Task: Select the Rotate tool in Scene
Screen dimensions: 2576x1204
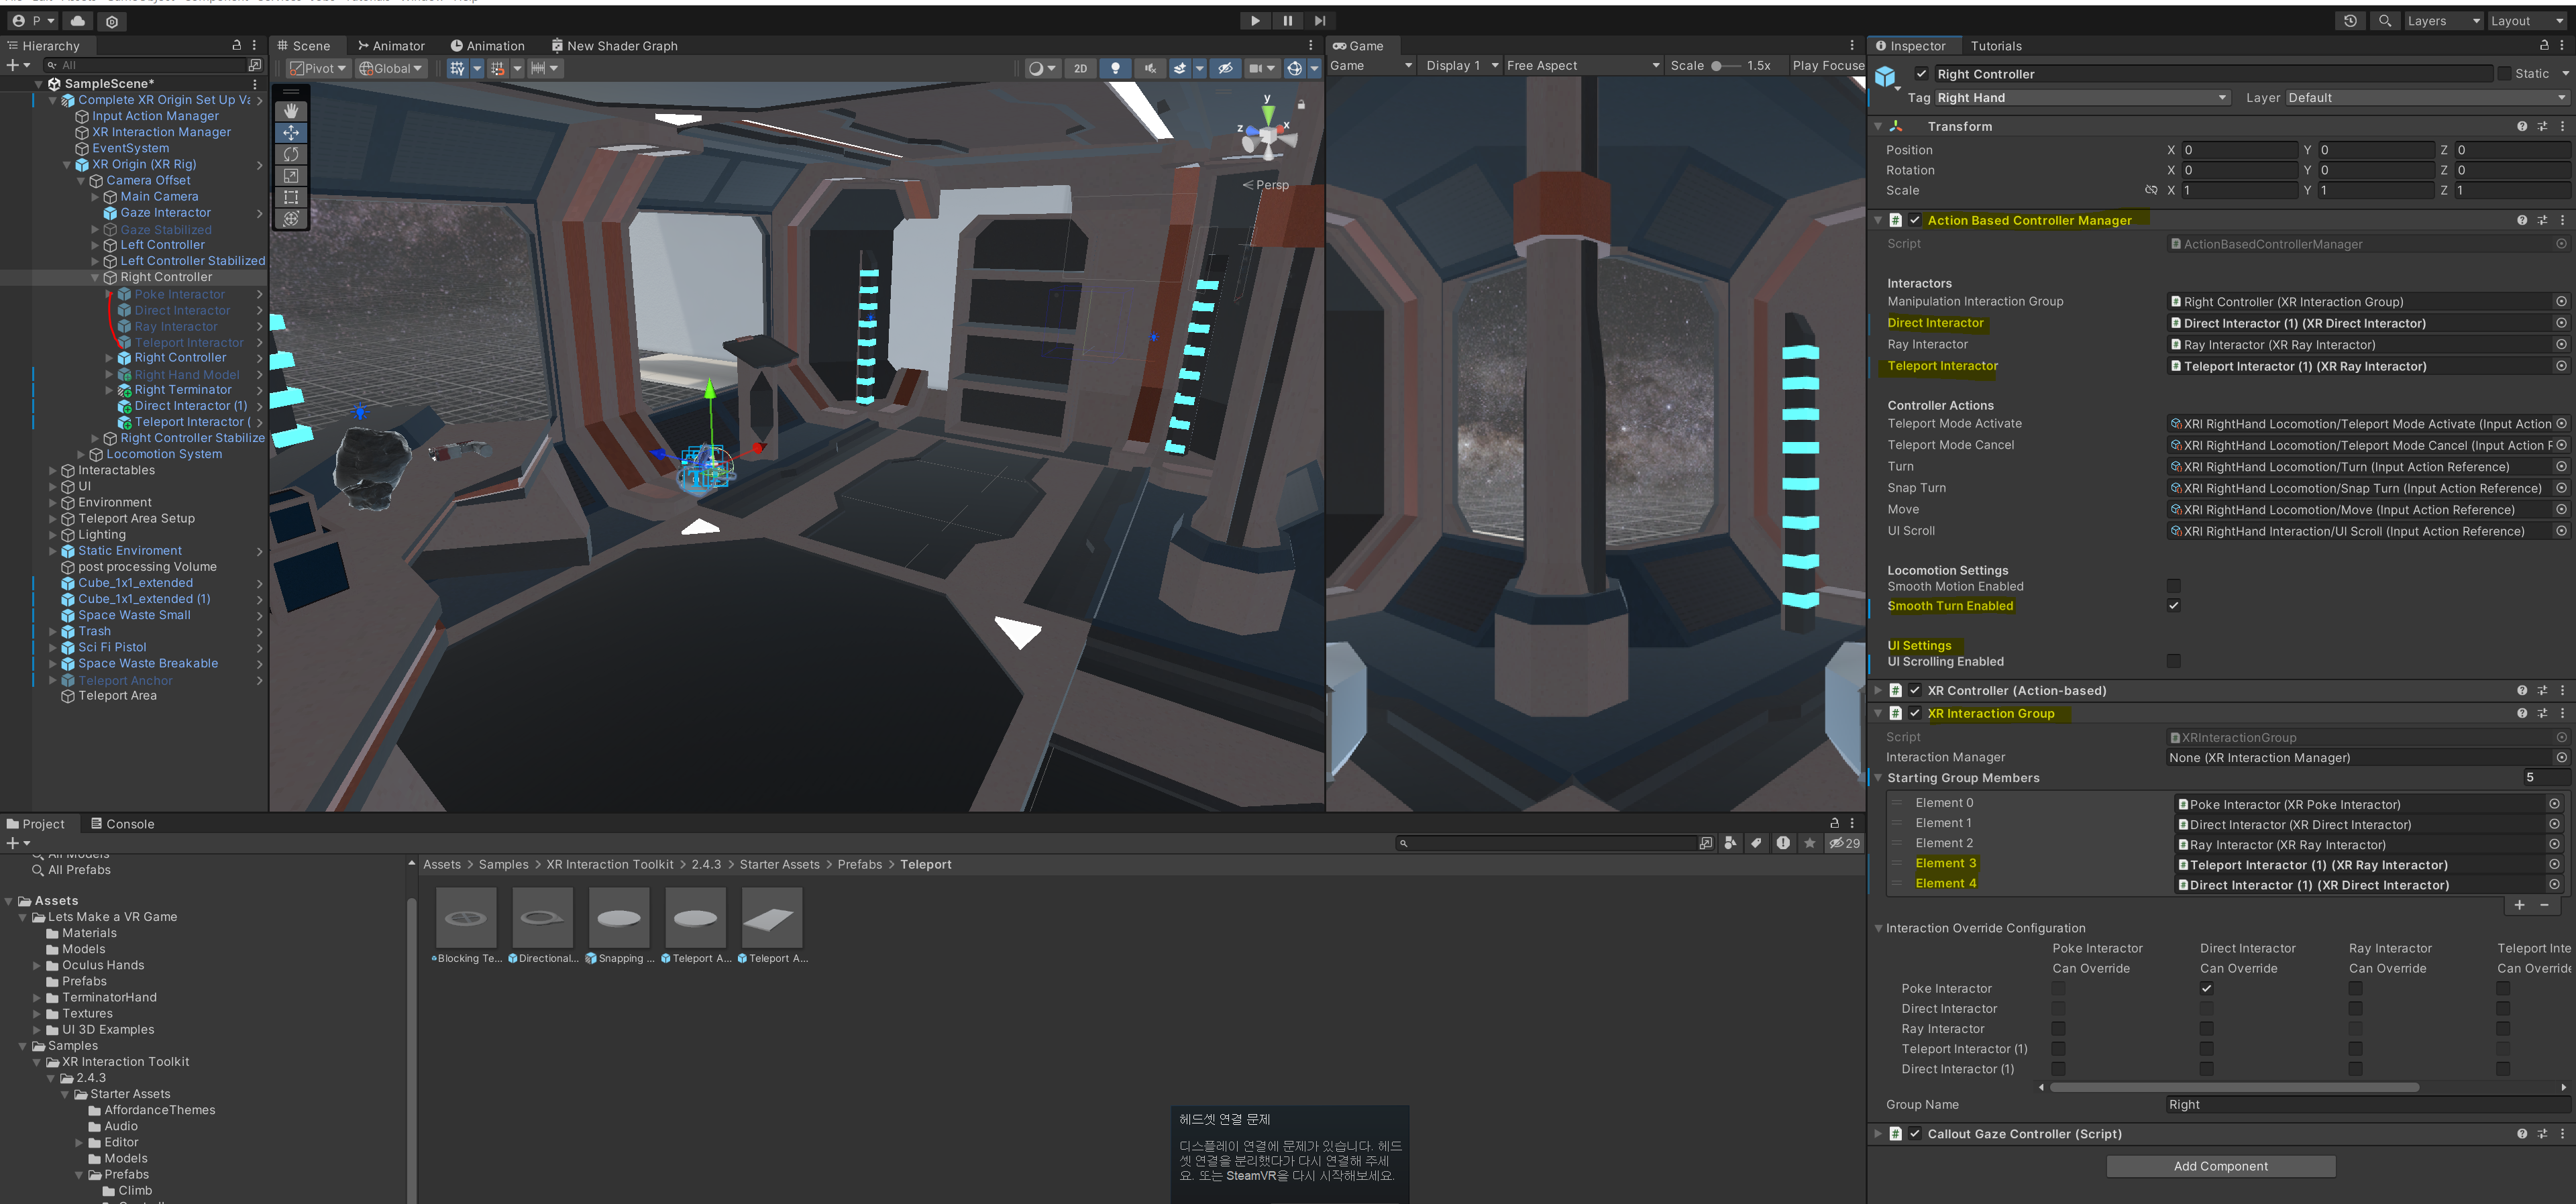Action: coord(291,154)
